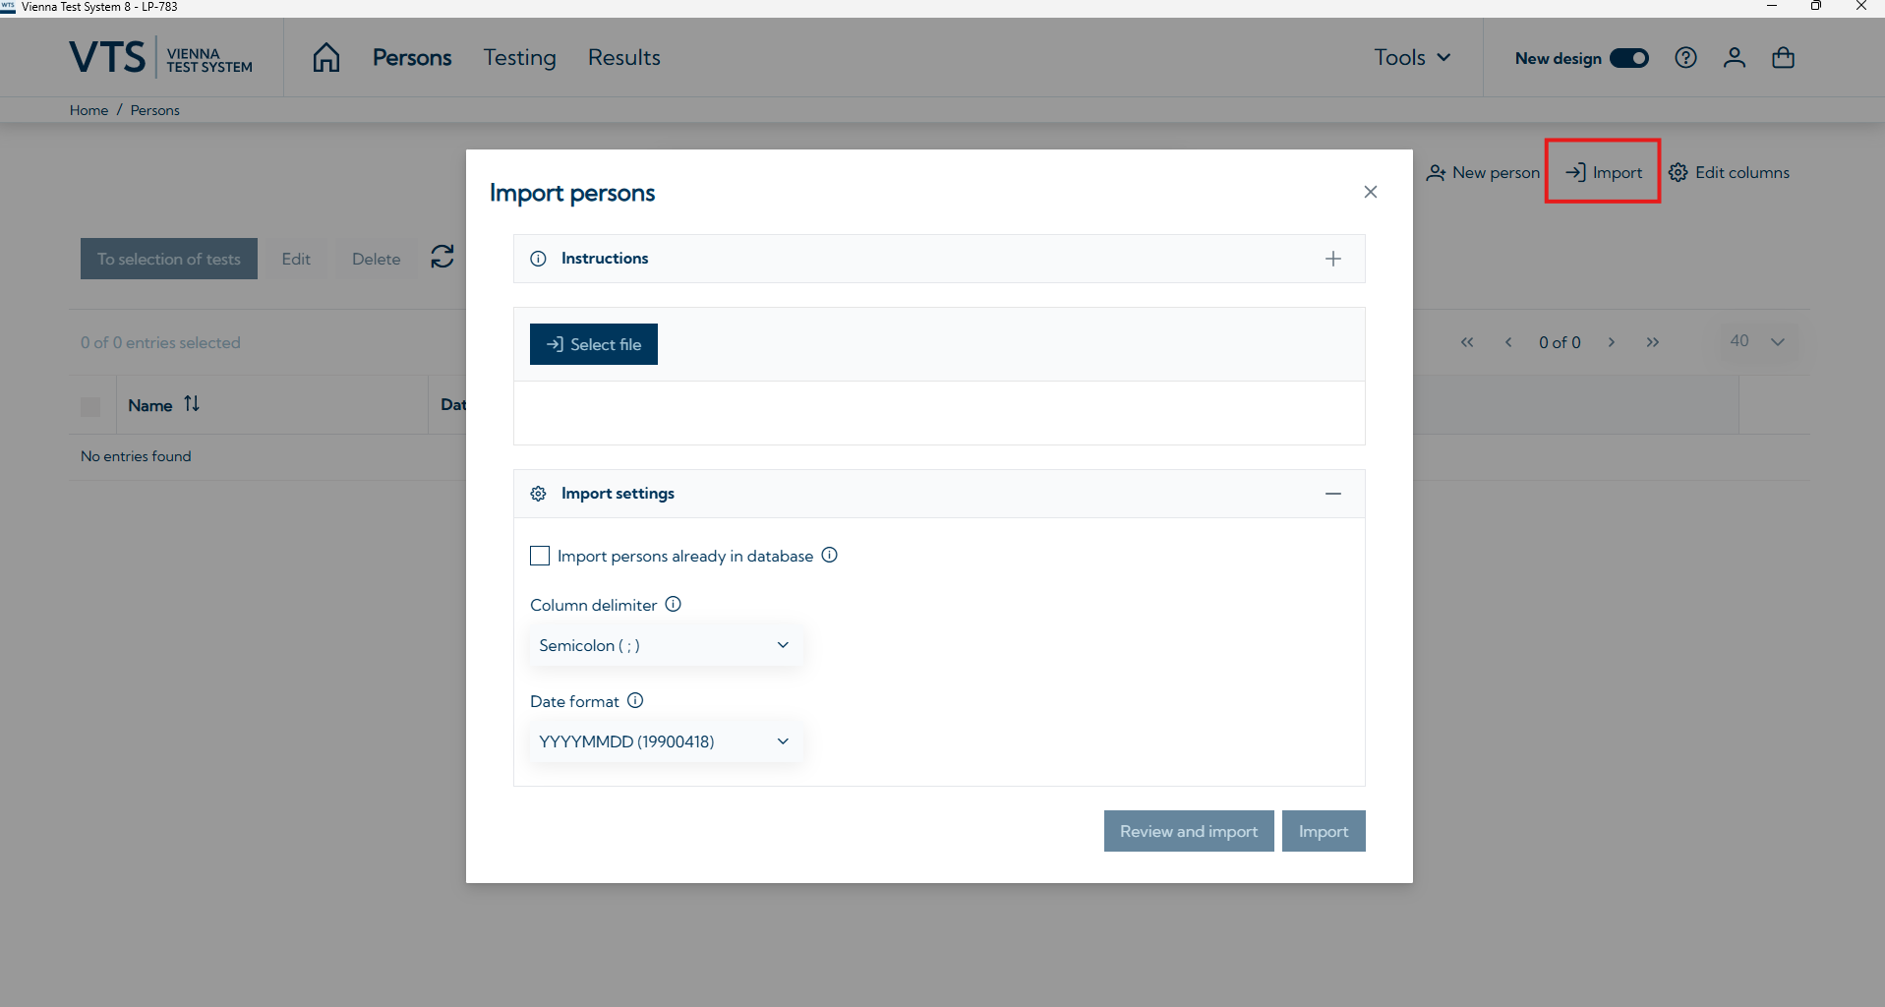
Task: Click the Select file button
Action: (x=594, y=344)
